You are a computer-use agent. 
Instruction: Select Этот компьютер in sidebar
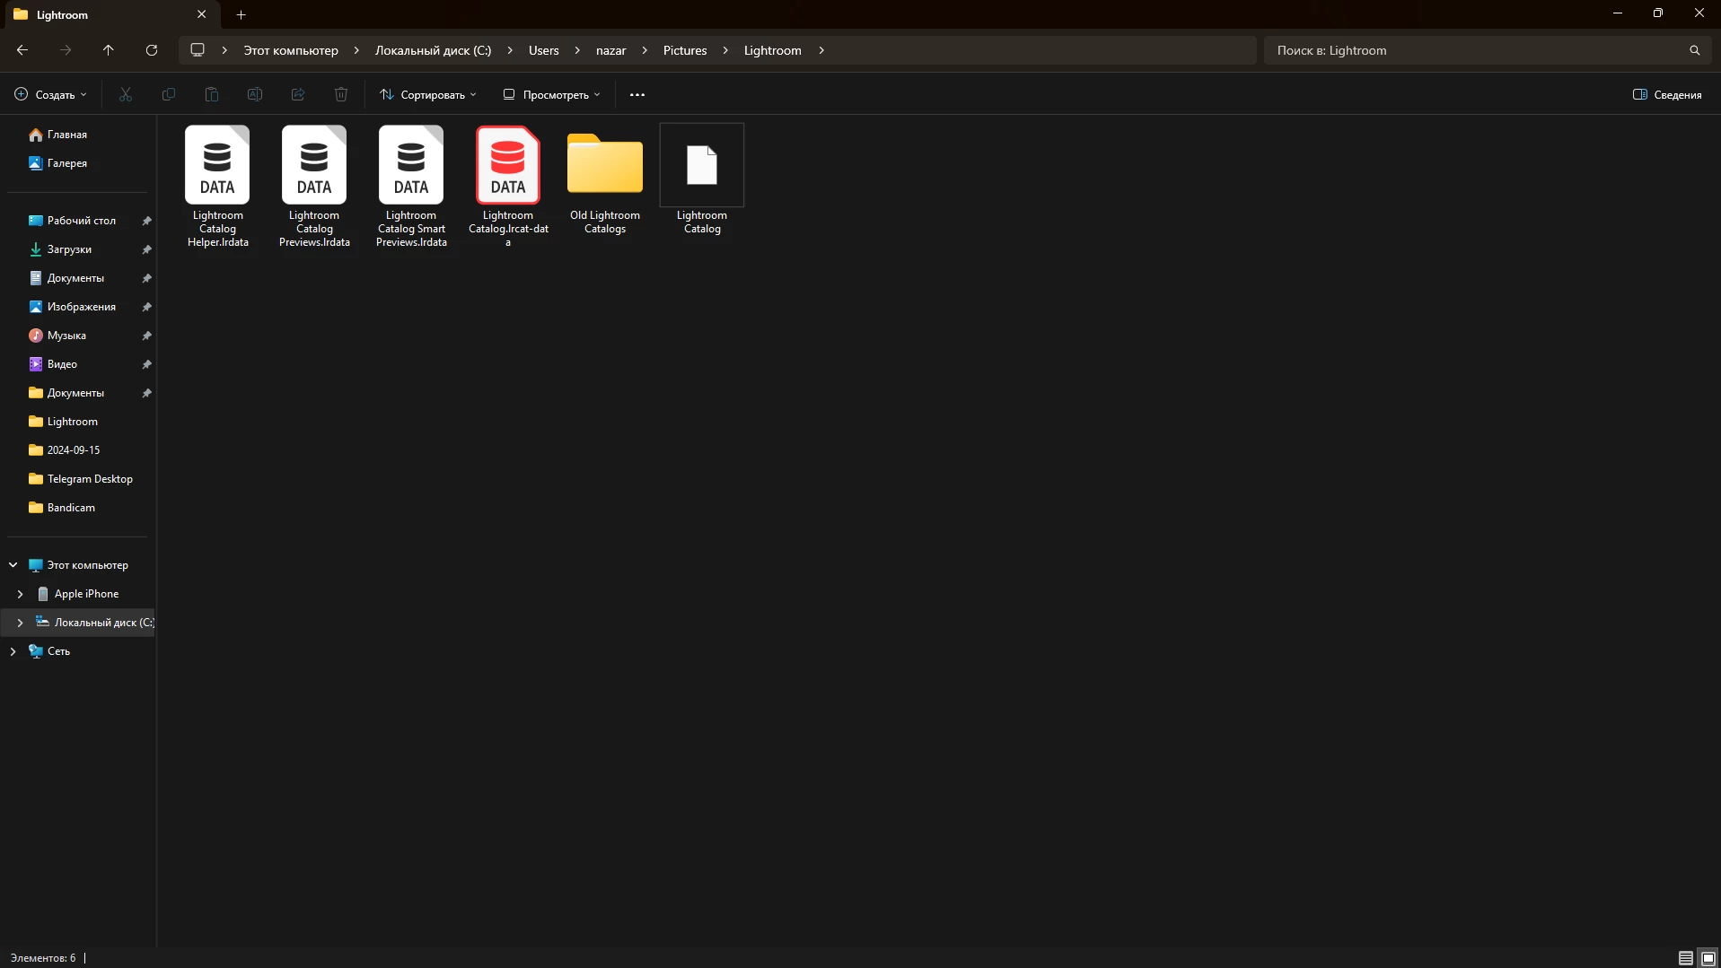point(87,565)
